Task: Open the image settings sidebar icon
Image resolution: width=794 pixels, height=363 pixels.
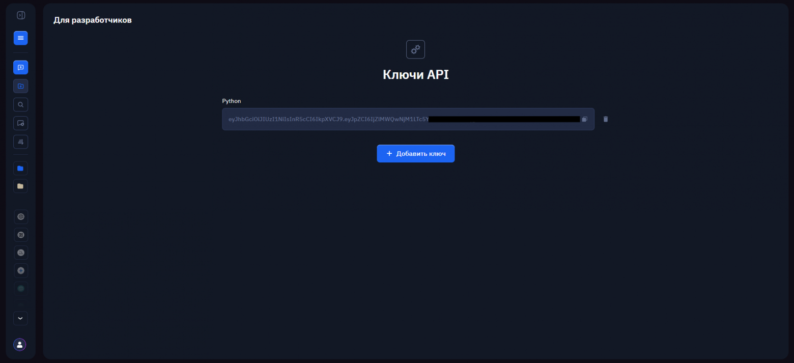Action: [x=20, y=123]
